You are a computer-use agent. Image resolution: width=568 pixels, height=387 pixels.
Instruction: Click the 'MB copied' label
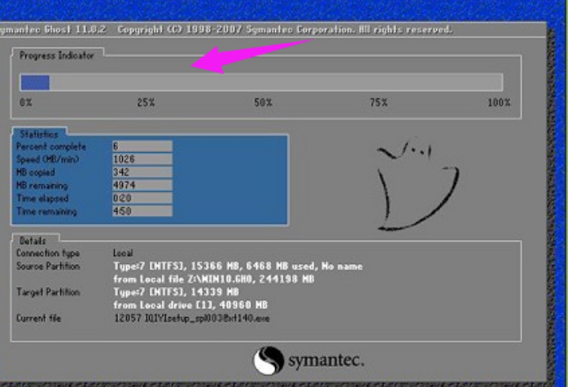pyautogui.click(x=36, y=172)
